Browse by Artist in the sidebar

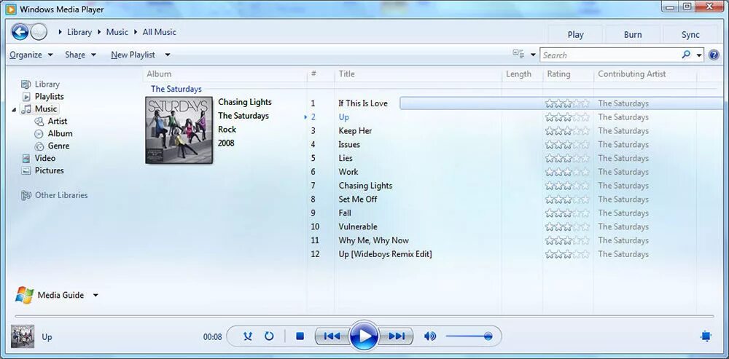click(57, 121)
